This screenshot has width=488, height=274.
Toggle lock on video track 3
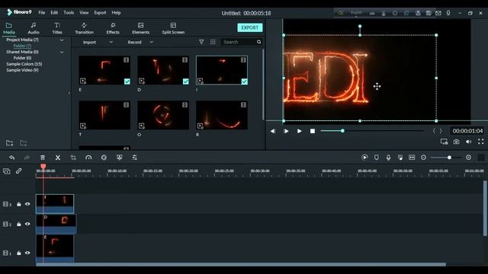coord(19,204)
